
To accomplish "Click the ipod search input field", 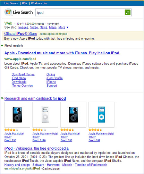I will [80, 13].
